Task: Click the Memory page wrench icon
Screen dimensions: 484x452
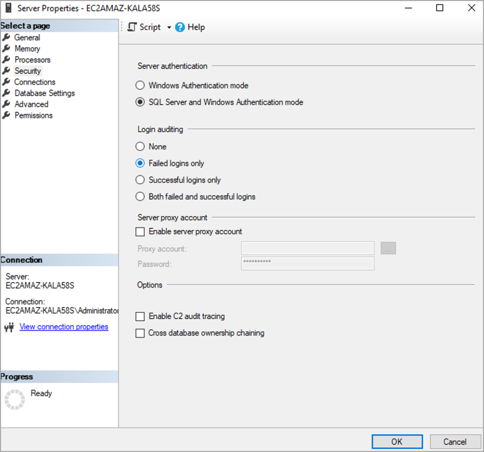Action: click(6, 48)
